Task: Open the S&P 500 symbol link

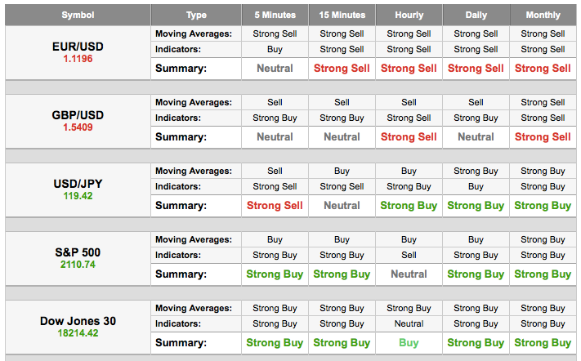Action: [x=78, y=252]
